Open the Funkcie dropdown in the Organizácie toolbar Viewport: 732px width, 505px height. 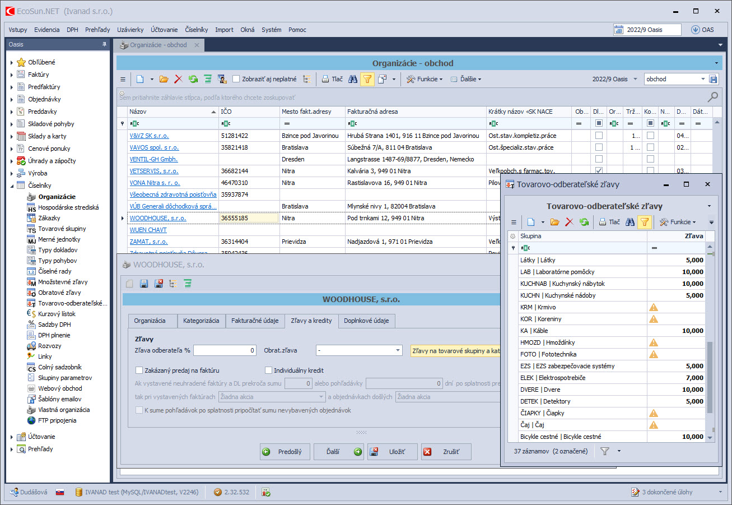coord(425,80)
